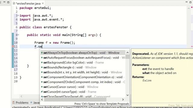This screenshot has height=108, width=193.
Task: Choose setComponentOrientation proposal
Action: [x=83, y=77]
